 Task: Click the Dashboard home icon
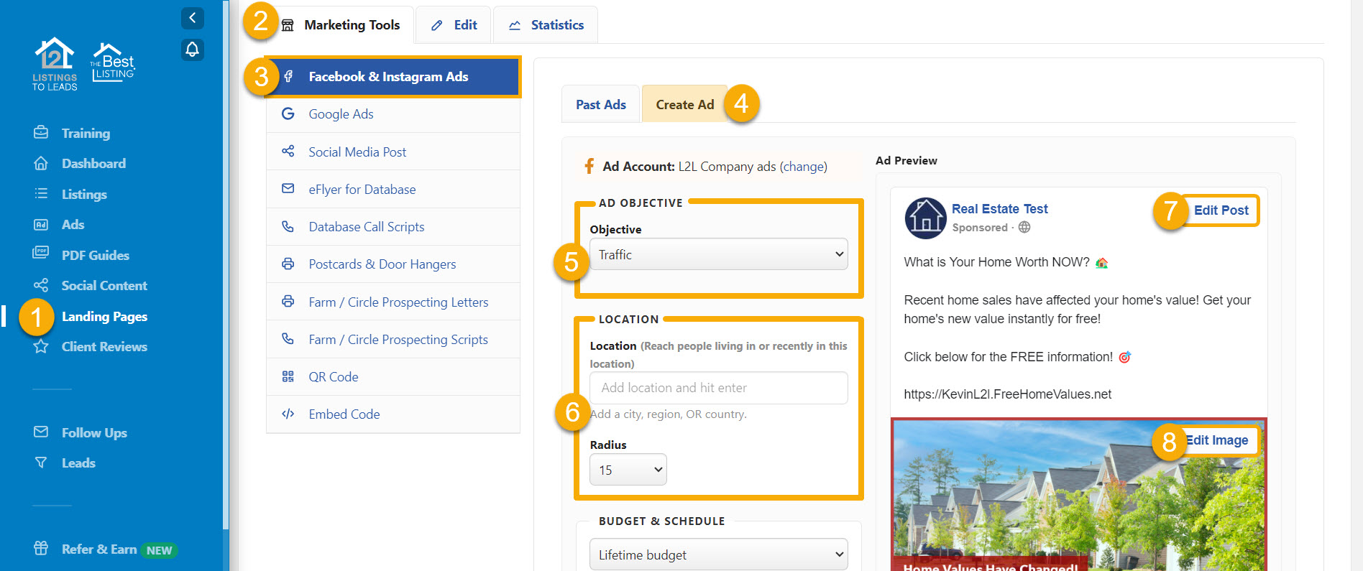click(x=41, y=164)
